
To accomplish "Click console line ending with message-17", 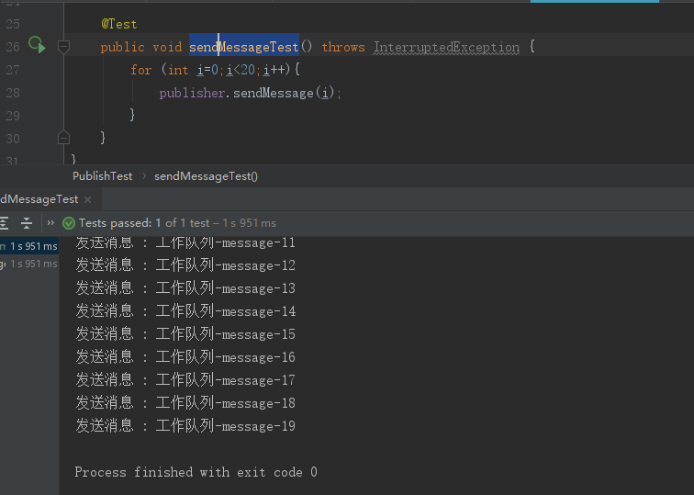I will pyautogui.click(x=185, y=380).
